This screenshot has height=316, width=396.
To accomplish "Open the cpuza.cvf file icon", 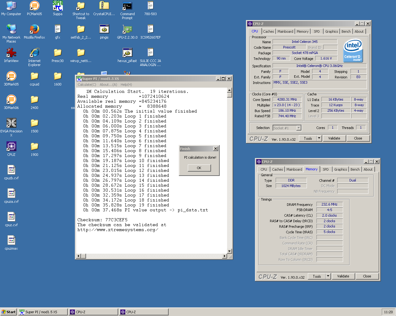I will point(11,196).
